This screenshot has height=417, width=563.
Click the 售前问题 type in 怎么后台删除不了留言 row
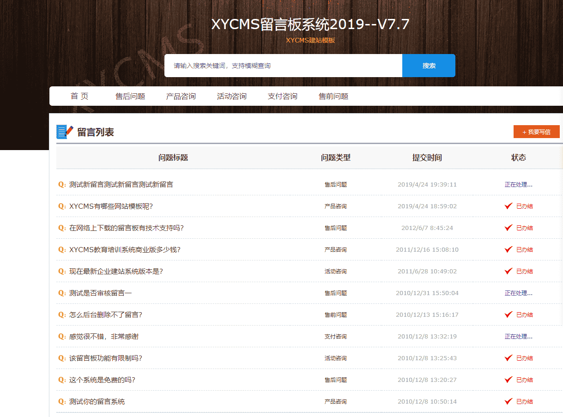(336, 315)
